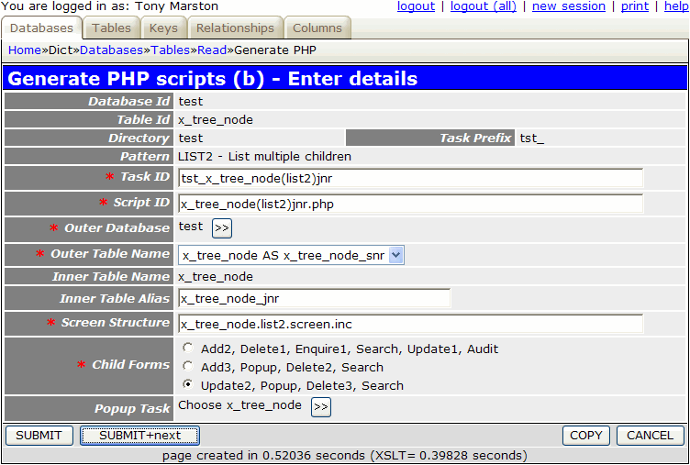Image resolution: width=690 pixels, height=465 pixels.
Task: Switch to the Keys tab
Action: [x=163, y=28]
